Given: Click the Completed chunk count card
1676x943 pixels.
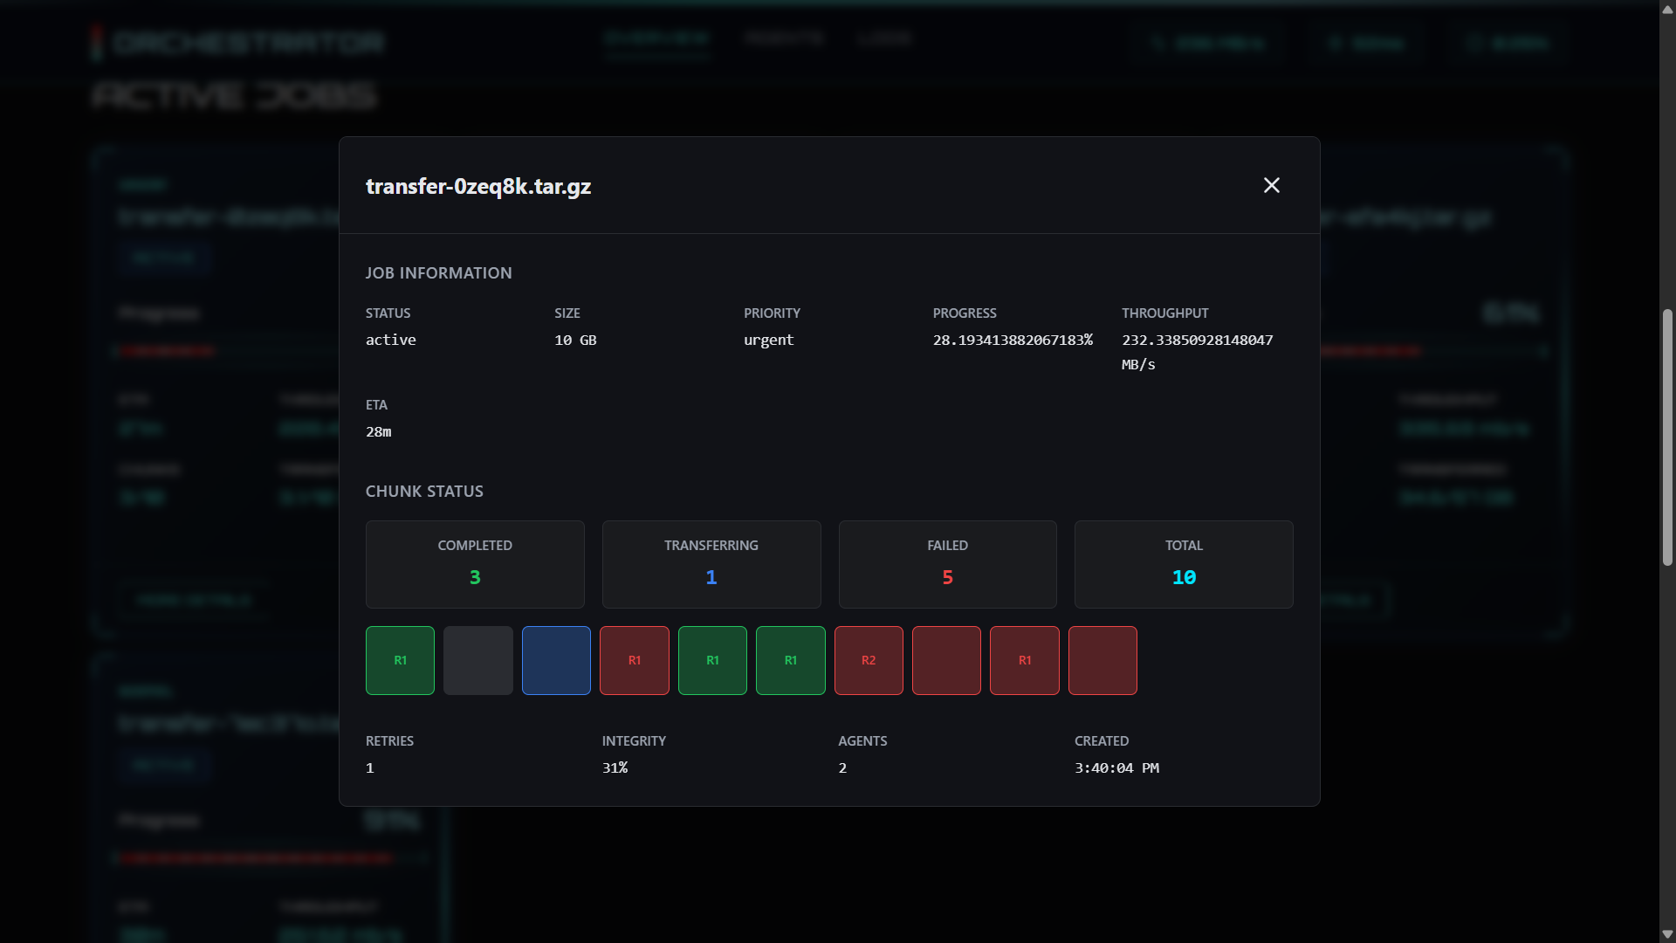Looking at the screenshot, I should click(x=475, y=564).
